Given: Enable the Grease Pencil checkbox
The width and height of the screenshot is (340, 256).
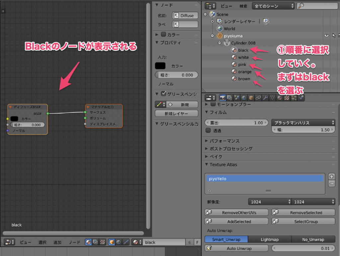Looking at the screenshot, I should click(163, 94).
